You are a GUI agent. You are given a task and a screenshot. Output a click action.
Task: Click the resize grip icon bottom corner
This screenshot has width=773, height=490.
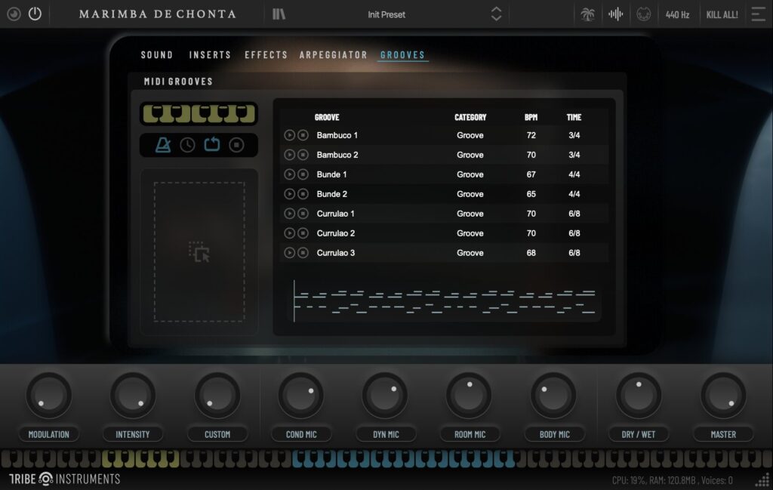pos(764,479)
